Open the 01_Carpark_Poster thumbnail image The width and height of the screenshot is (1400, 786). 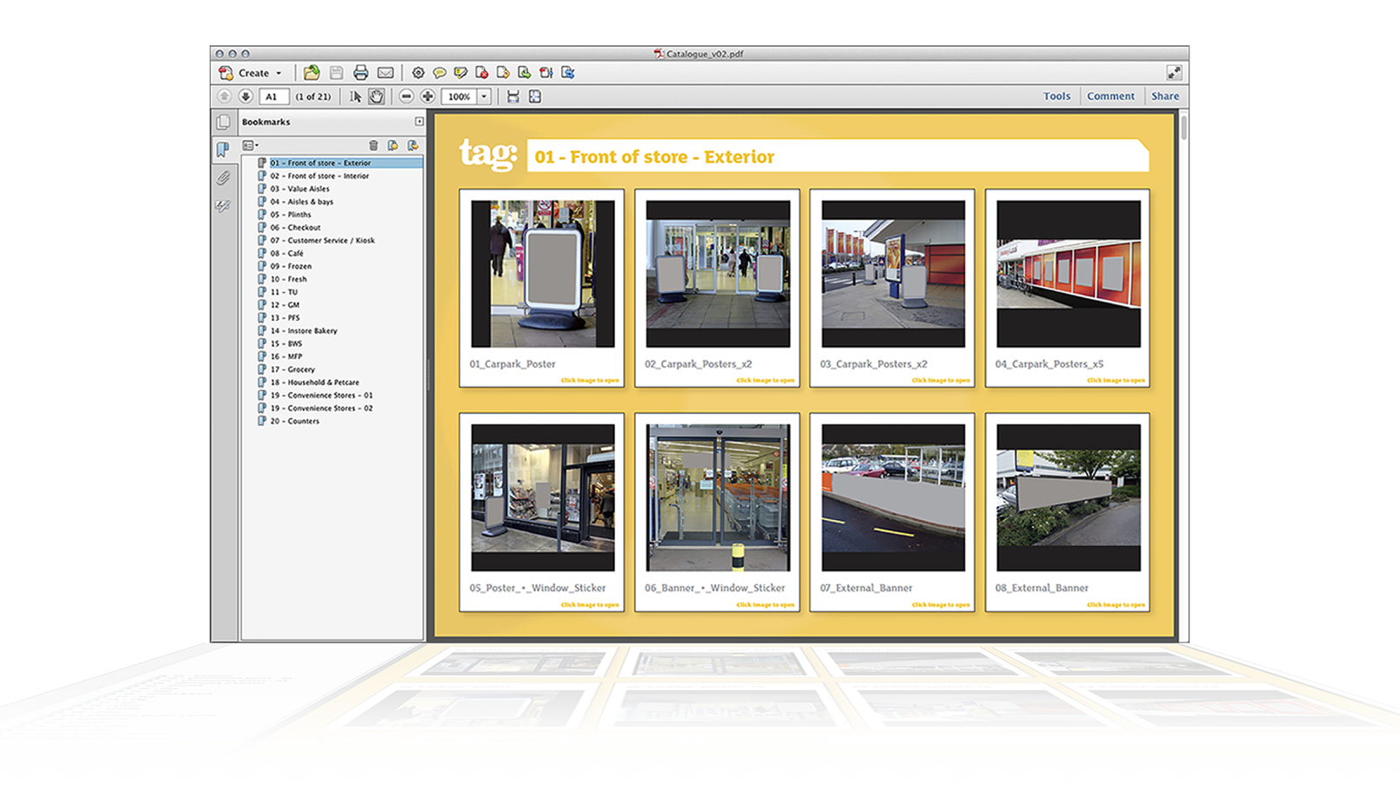click(x=542, y=274)
